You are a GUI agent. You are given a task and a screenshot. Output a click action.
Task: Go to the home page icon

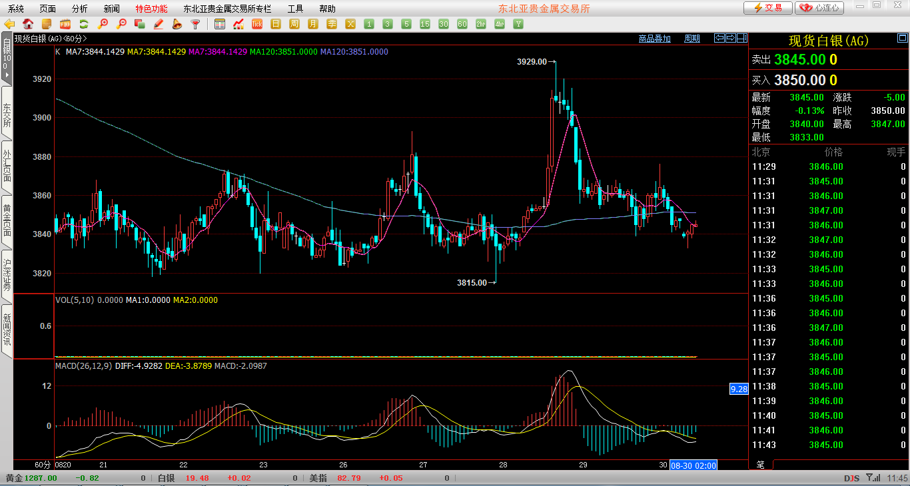[29, 24]
